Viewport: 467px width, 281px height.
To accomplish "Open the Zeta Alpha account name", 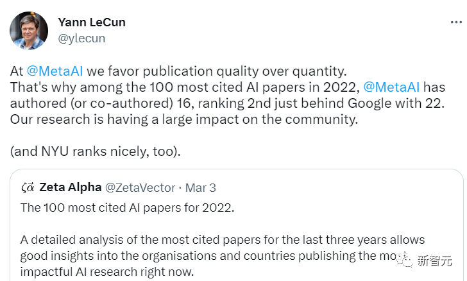I will [71, 187].
